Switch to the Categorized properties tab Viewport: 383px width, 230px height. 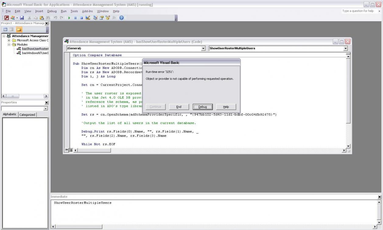coord(27,115)
